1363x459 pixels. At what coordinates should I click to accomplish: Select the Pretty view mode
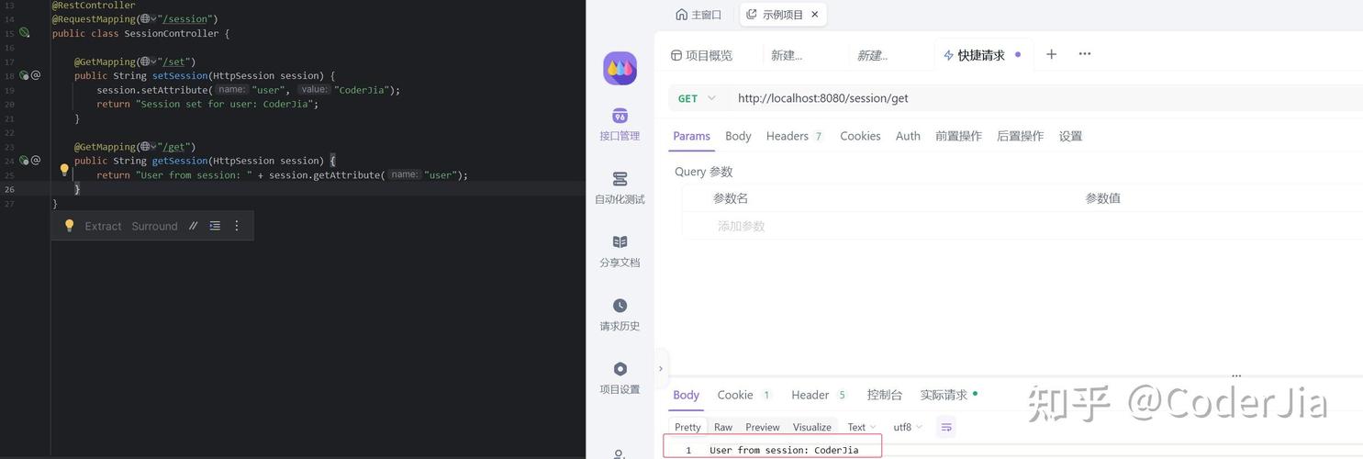687,427
